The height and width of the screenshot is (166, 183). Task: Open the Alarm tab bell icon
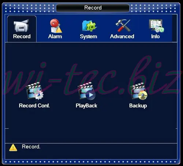(56, 26)
